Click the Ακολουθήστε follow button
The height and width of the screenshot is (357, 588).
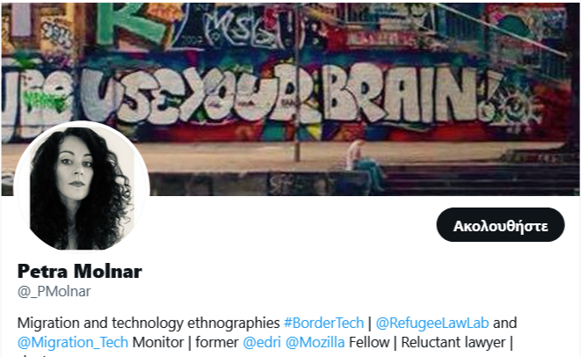pos(500,224)
